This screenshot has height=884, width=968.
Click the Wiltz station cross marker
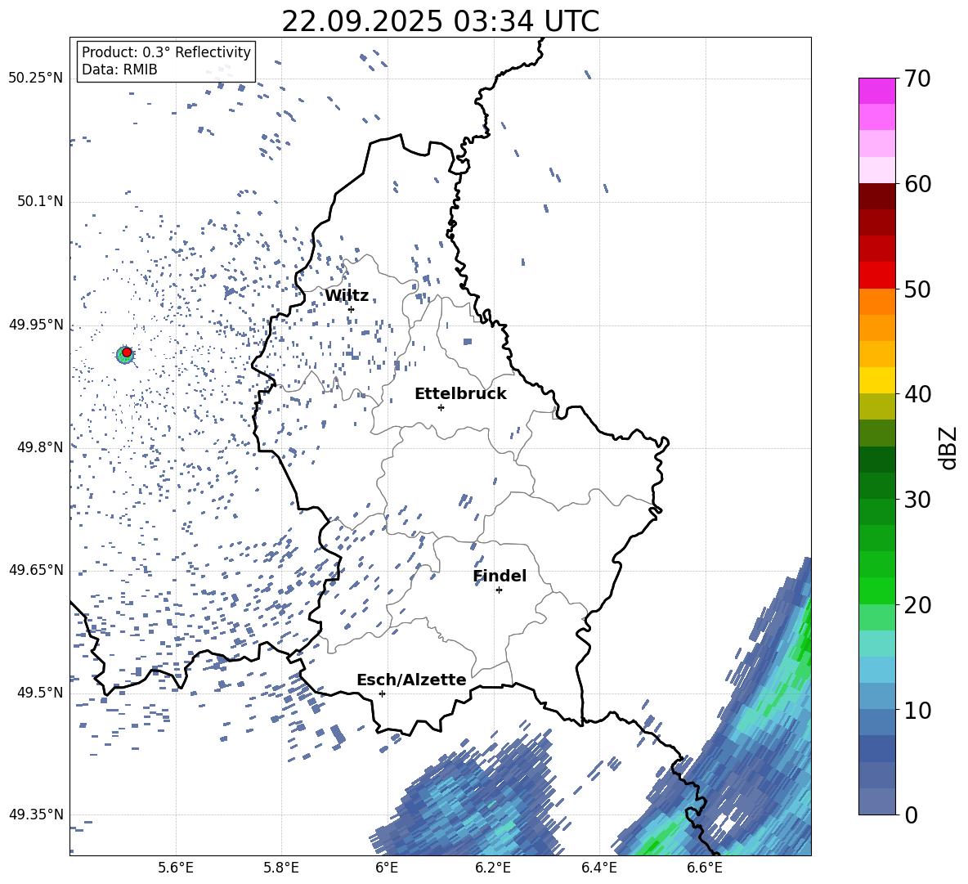352,309
